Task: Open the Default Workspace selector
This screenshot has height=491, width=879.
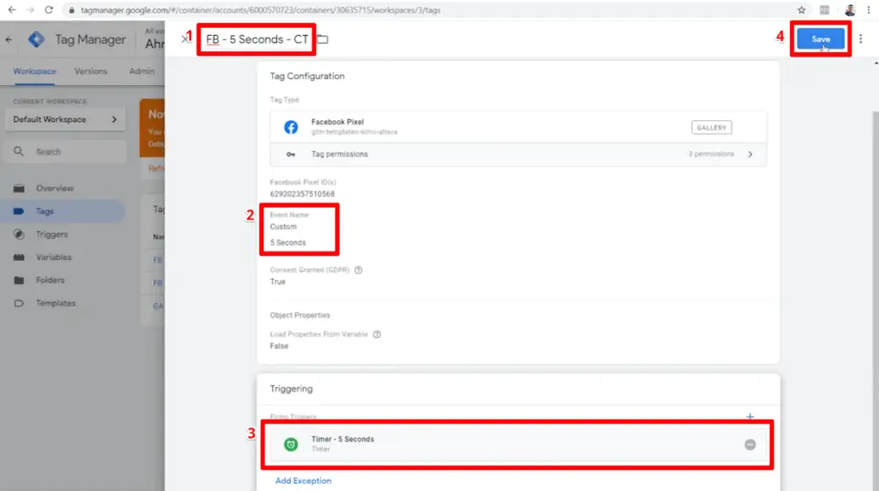Action: pos(65,119)
